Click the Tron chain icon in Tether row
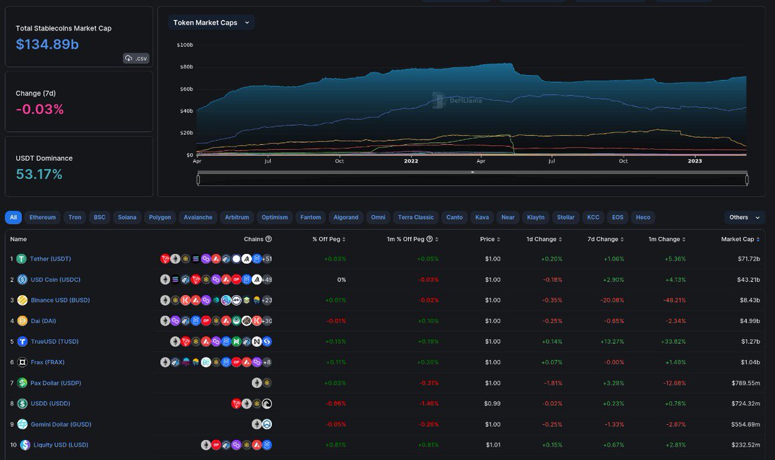 (165, 259)
